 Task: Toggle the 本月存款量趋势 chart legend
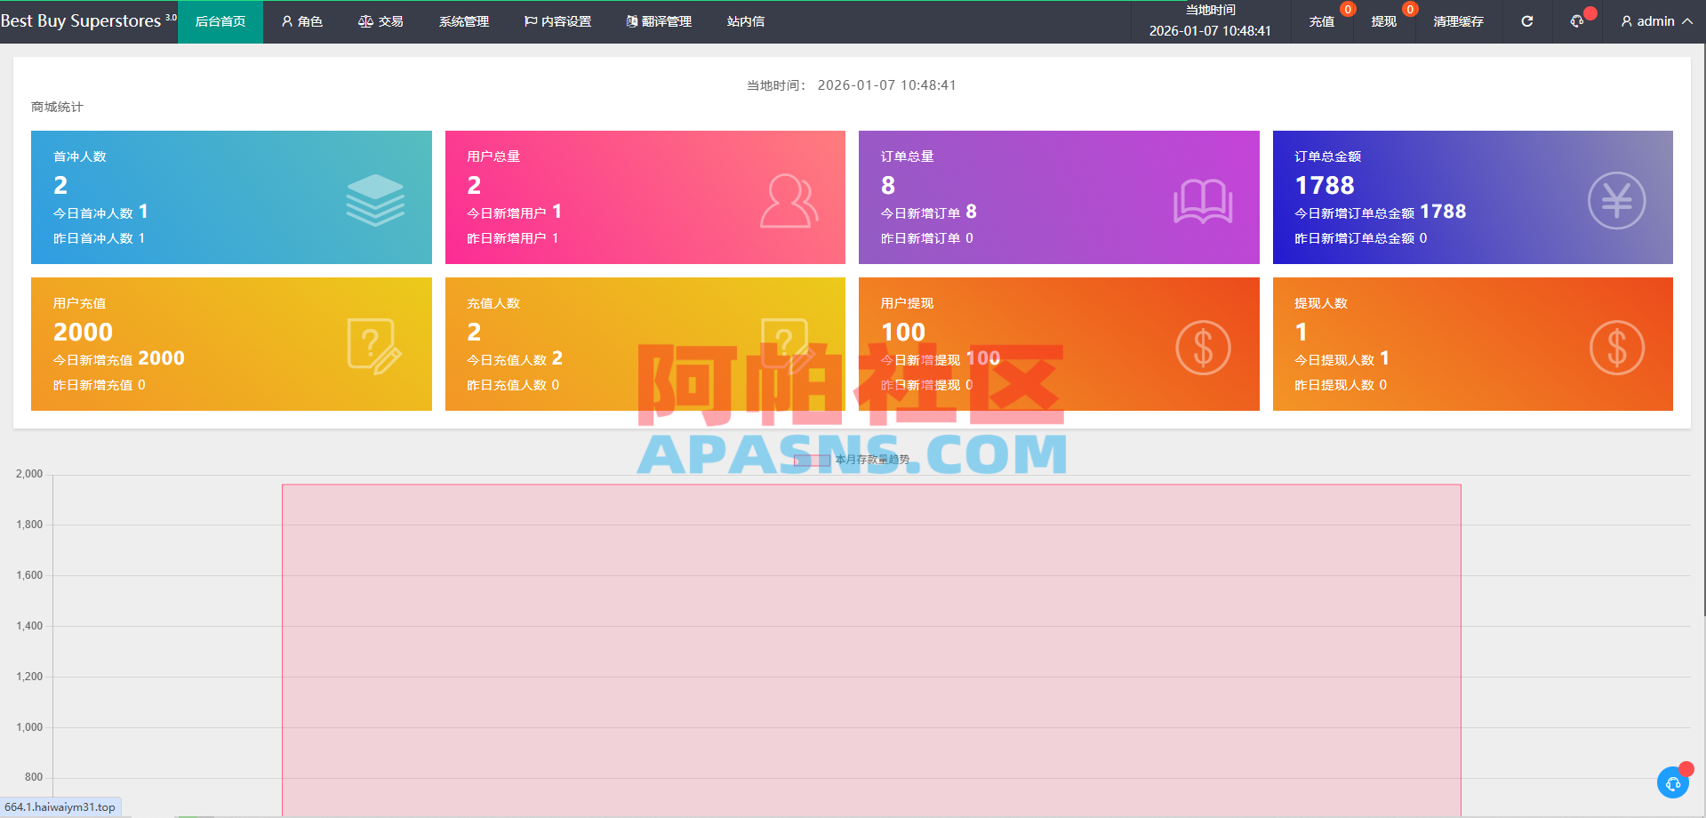click(852, 460)
